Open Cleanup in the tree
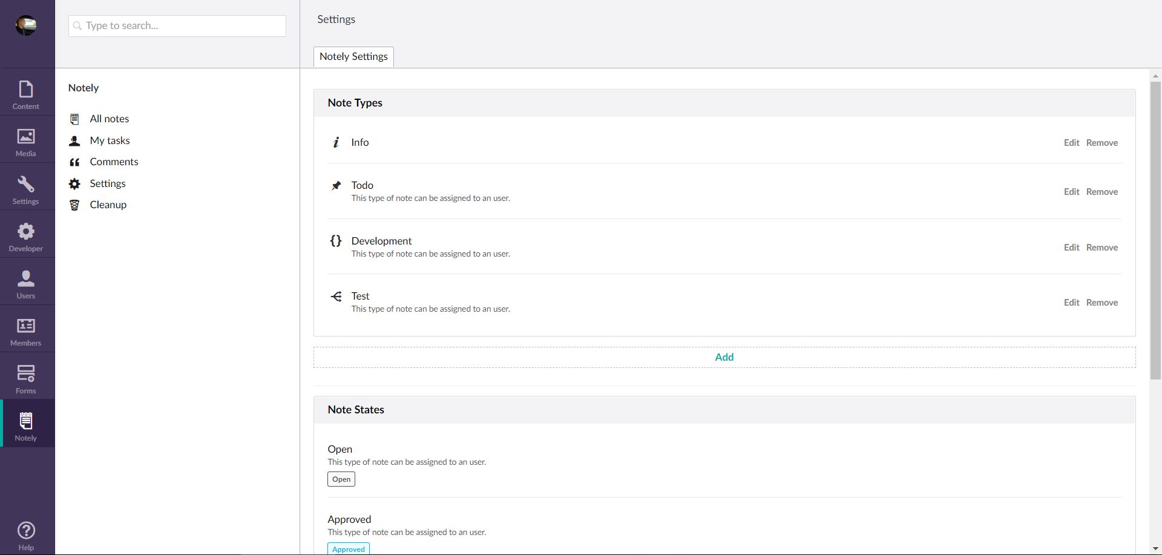The height and width of the screenshot is (555, 1162). click(108, 205)
